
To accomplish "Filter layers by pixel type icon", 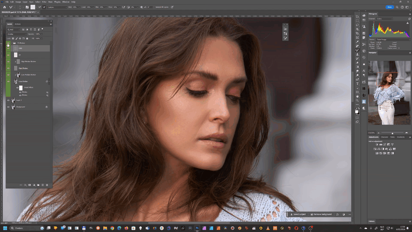I will pyautogui.click(x=23, y=30).
